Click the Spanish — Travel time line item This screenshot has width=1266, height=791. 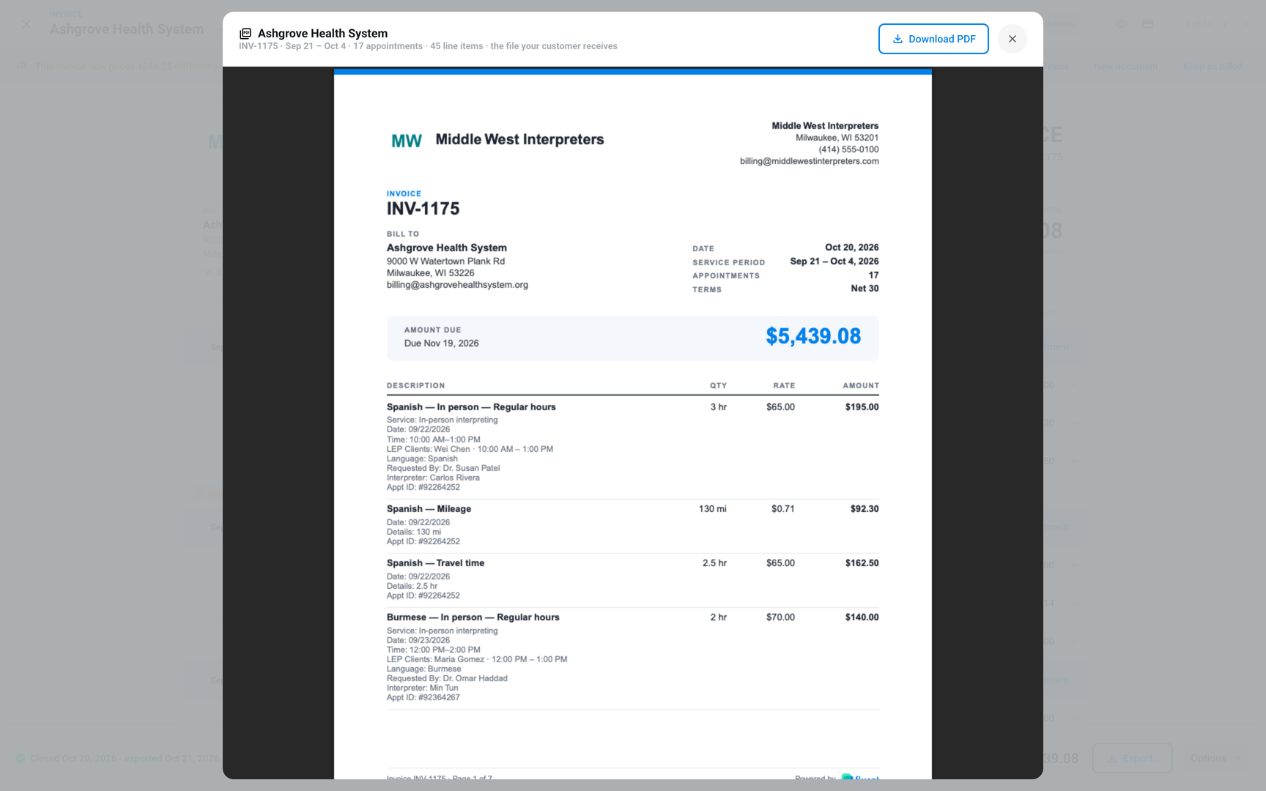(435, 563)
